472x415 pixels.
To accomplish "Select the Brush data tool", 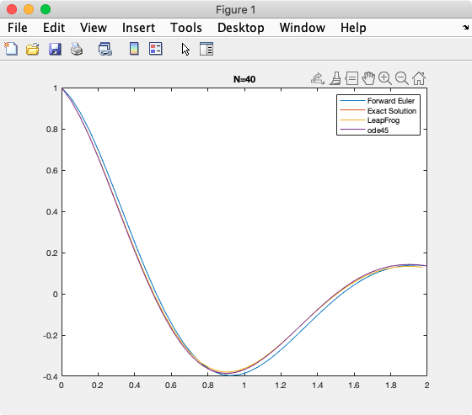I will (x=335, y=78).
